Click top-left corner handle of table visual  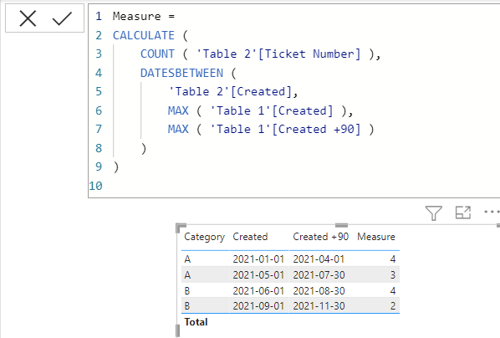pos(181,228)
